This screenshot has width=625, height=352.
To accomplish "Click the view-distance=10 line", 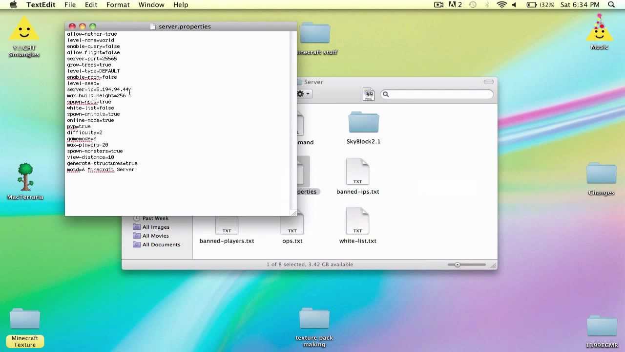I will coord(90,157).
